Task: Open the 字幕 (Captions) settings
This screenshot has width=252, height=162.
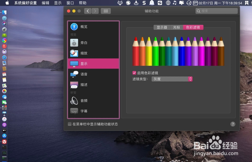Action: click(84, 111)
